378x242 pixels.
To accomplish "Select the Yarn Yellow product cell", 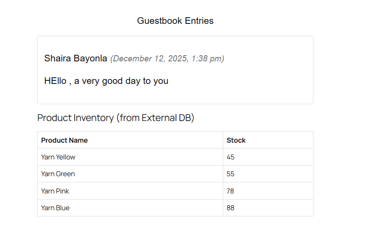I will [x=58, y=157].
